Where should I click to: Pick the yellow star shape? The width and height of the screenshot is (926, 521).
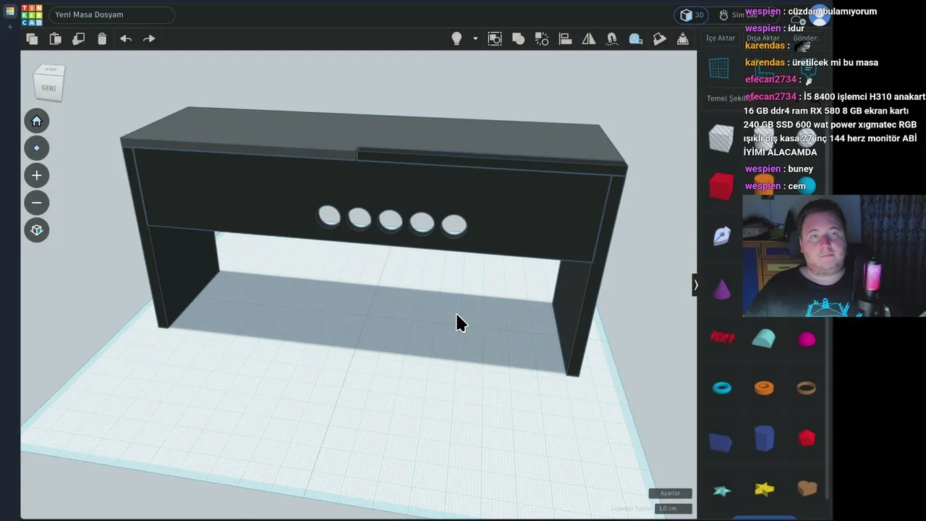click(764, 490)
